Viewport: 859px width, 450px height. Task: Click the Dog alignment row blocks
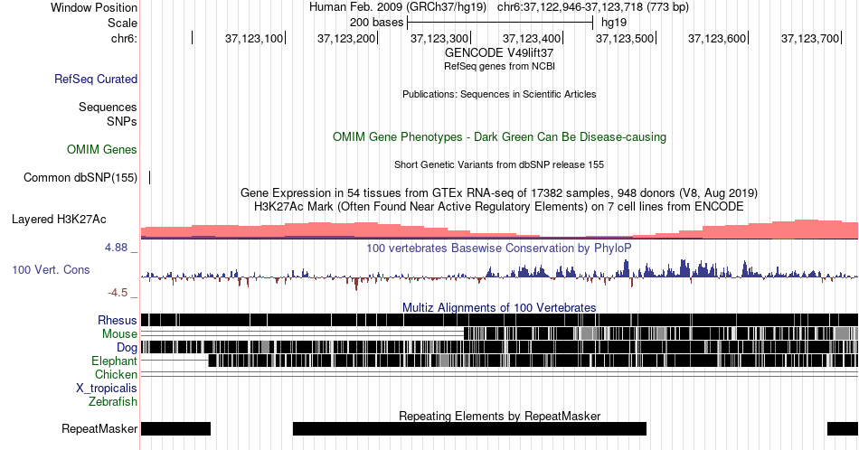(x=499, y=347)
